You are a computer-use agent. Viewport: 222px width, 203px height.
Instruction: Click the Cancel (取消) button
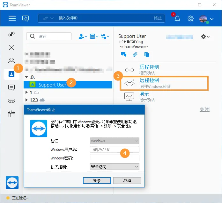click(x=127, y=180)
